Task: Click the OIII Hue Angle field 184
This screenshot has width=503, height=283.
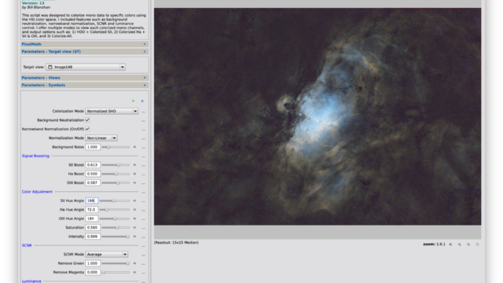Action: 92,219
